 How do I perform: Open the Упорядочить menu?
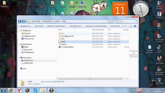point(26,26)
